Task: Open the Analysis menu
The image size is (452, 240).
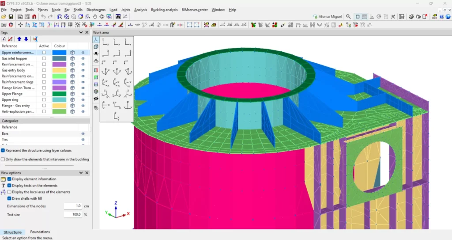Action: [x=141, y=10]
